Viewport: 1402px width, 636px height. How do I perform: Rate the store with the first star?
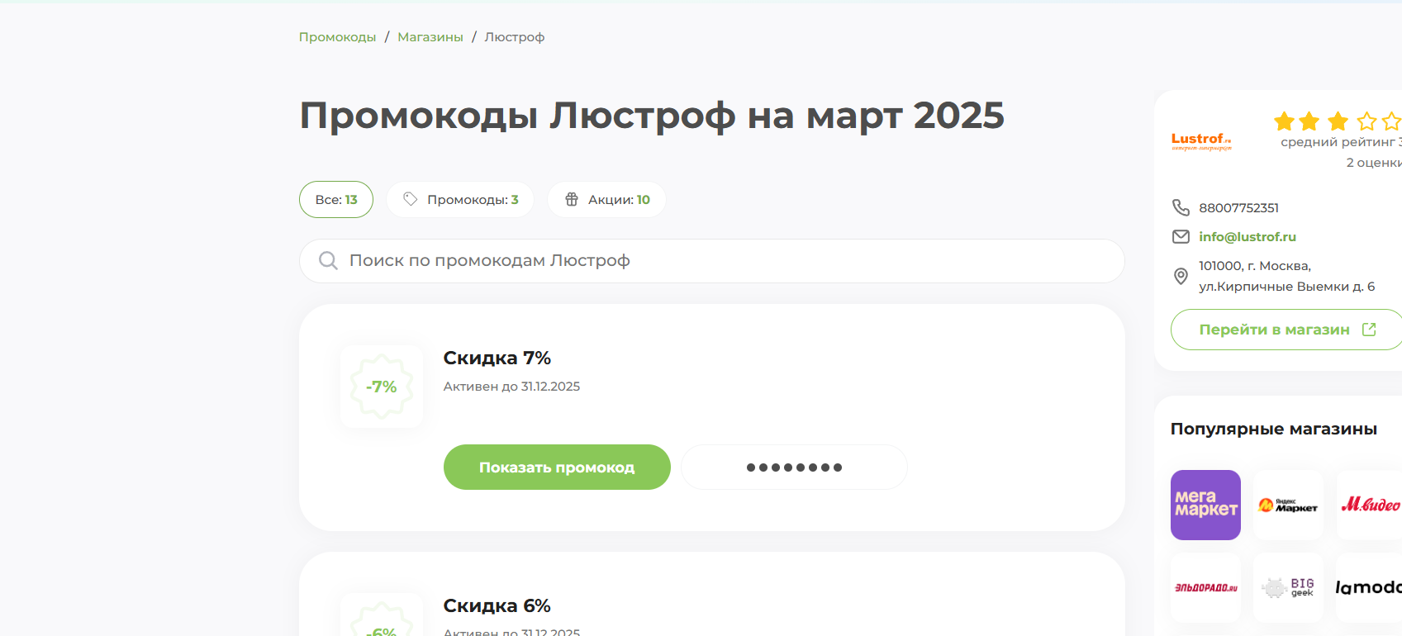(1285, 122)
